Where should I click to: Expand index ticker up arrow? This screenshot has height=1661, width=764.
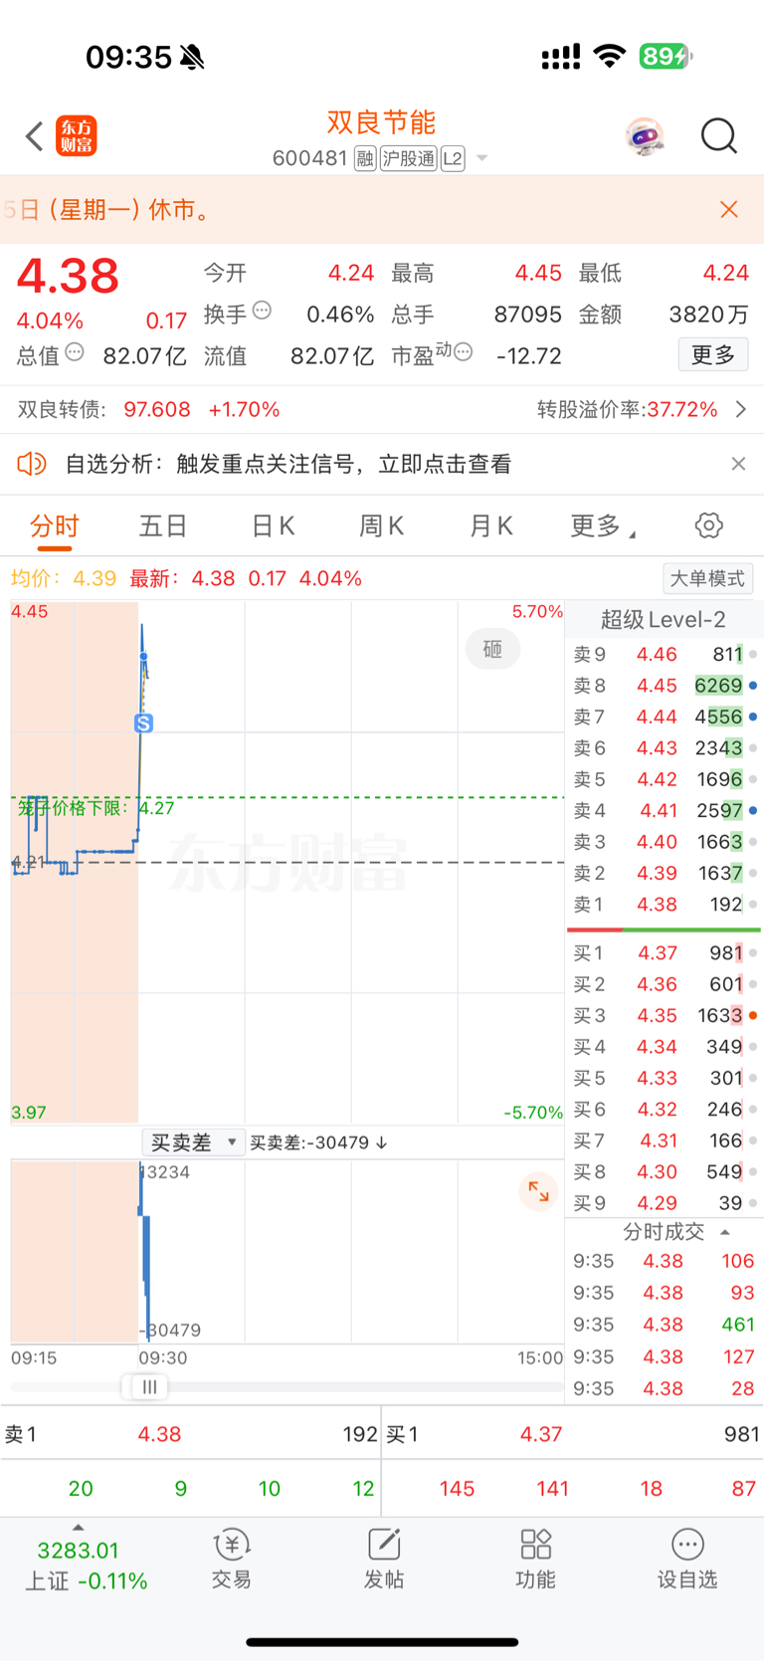click(79, 1528)
